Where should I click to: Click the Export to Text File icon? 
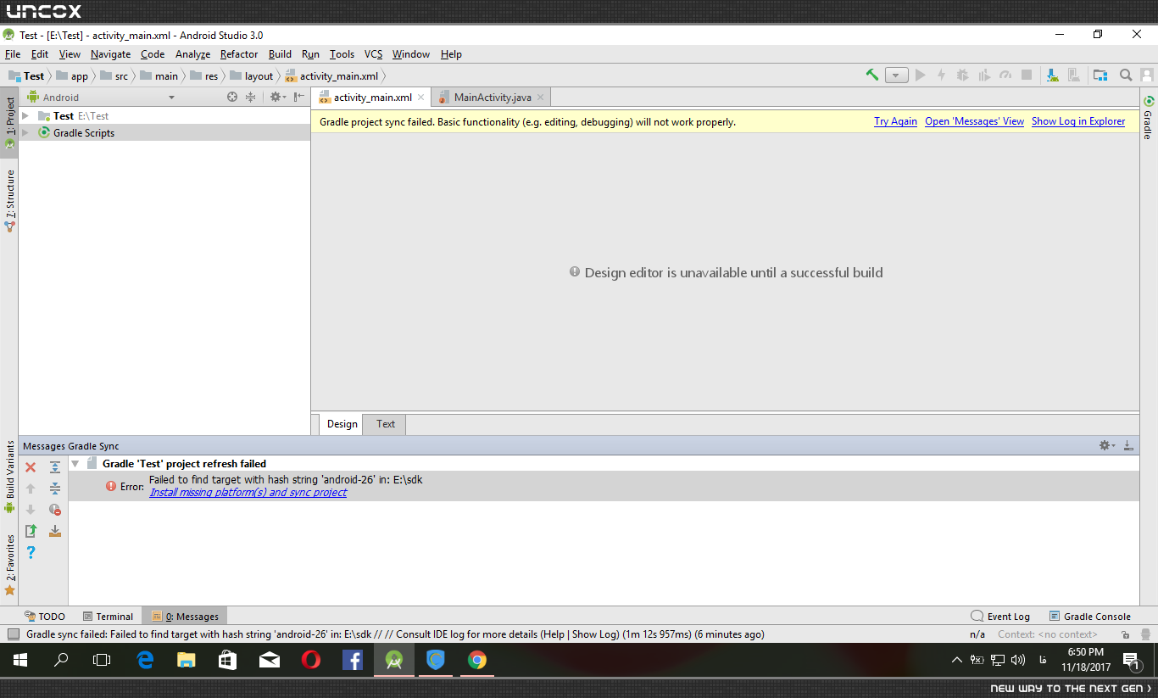(31, 531)
